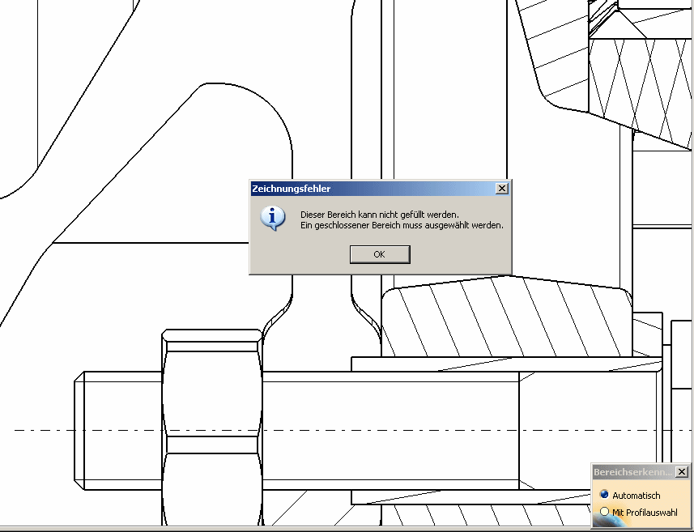694x532 pixels.
Task: Click the info icon in the error dialog
Action: (x=273, y=218)
